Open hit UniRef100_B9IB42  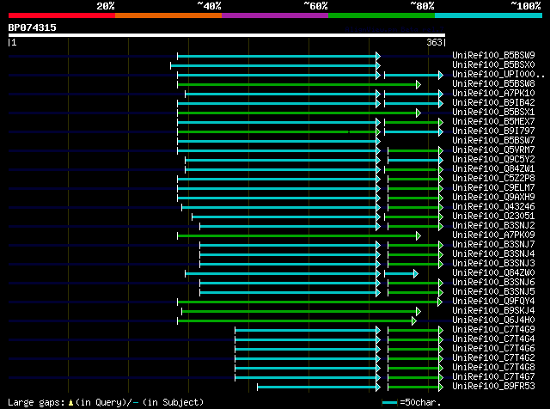point(493,103)
